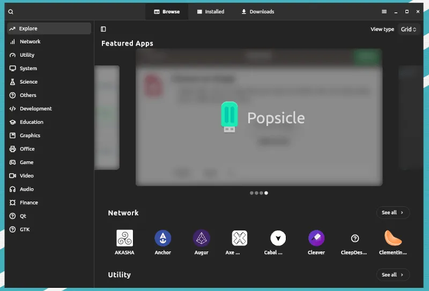The width and height of the screenshot is (429, 291).
Task: Switch to the Downloads tab
Action: pos(257,12)
